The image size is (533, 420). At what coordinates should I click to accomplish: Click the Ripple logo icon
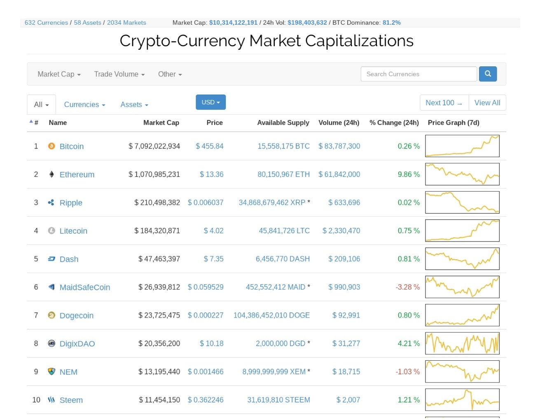point(51,202)
